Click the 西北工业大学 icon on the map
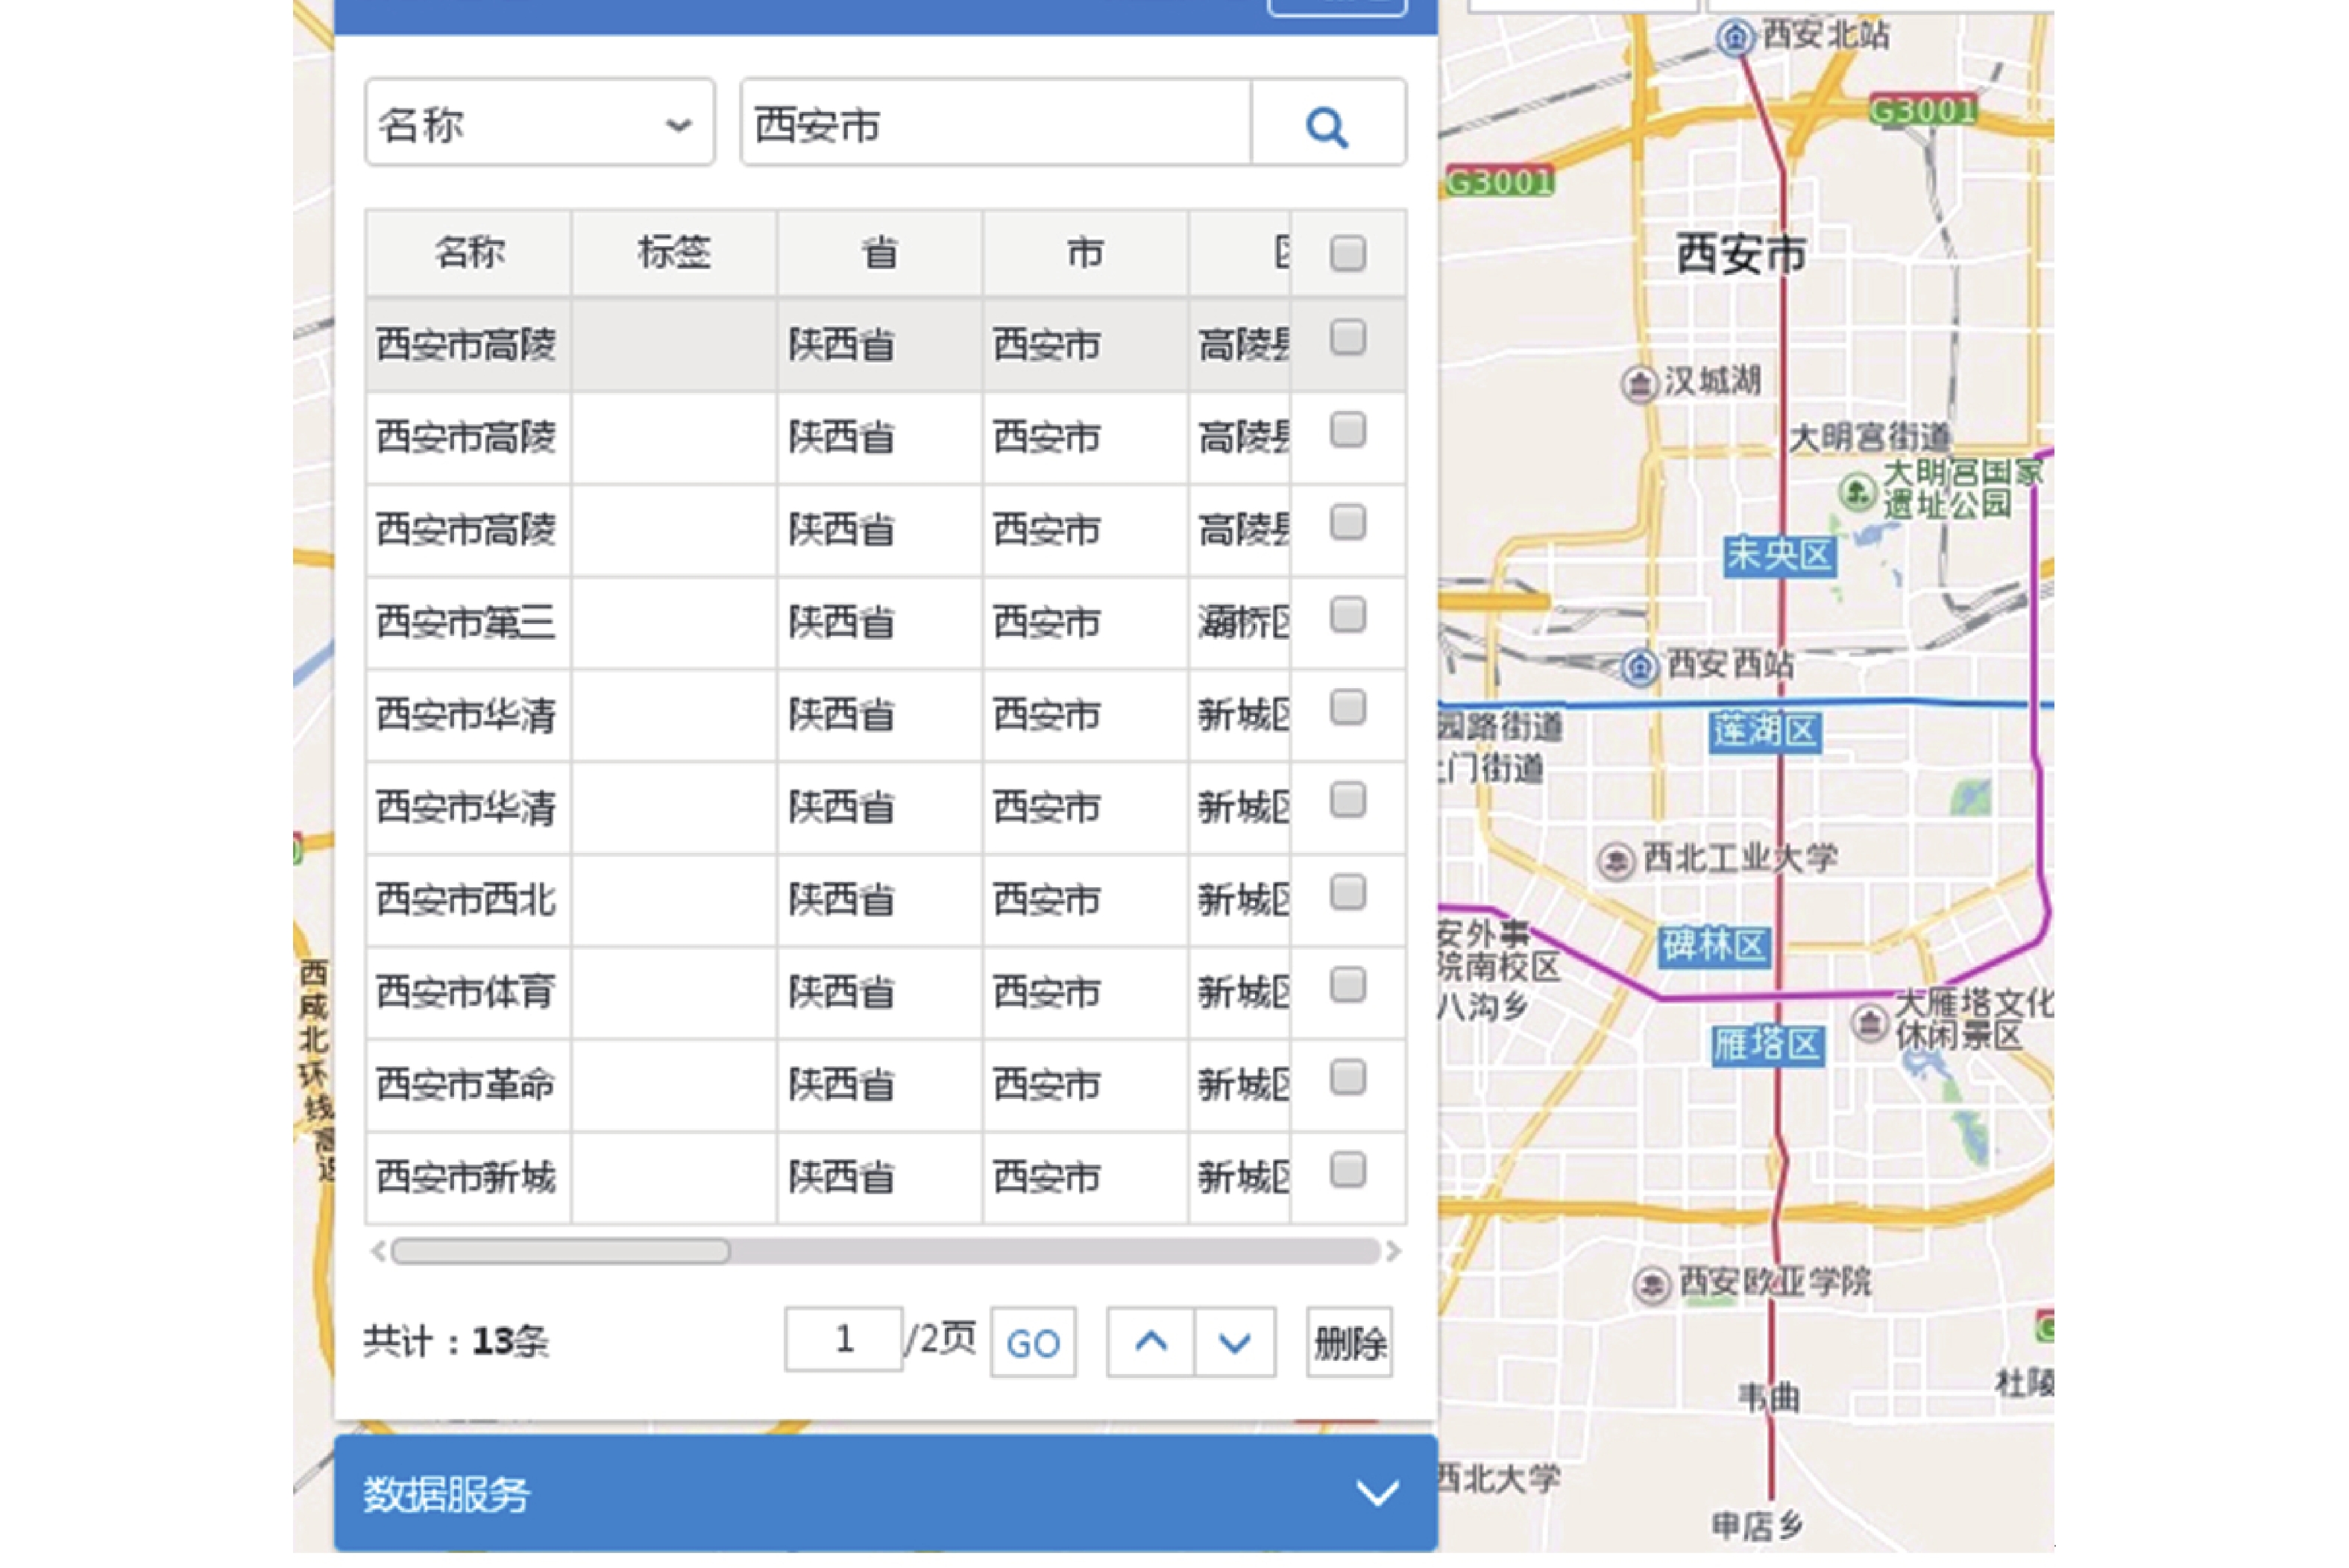Screen dimensions: 2349x1568 coord(1615,861)
